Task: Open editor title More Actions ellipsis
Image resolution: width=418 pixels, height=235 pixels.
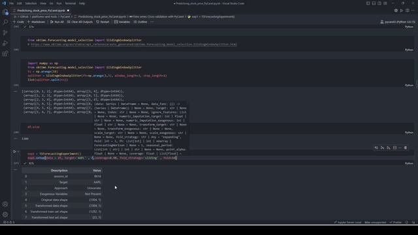Action: [413, 10]
